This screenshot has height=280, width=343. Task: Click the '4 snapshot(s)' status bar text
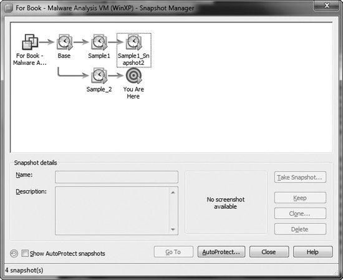click(24, 271)
